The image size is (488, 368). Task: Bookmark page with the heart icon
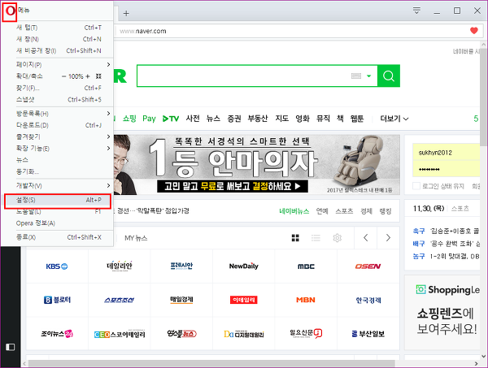pos(473,31)
